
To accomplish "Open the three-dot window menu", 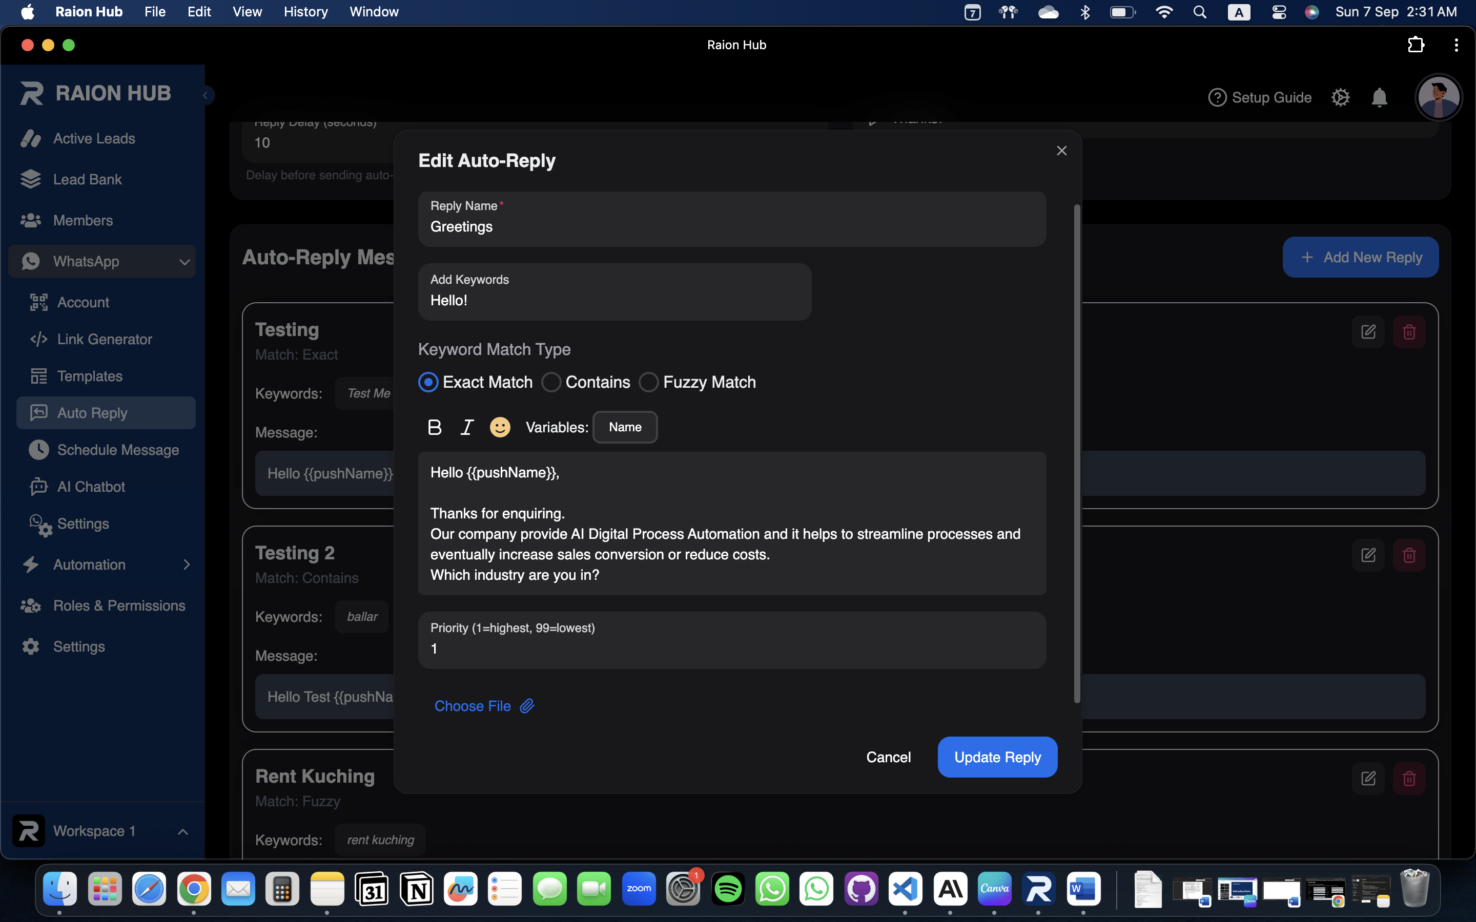I will pos(1456,45).
